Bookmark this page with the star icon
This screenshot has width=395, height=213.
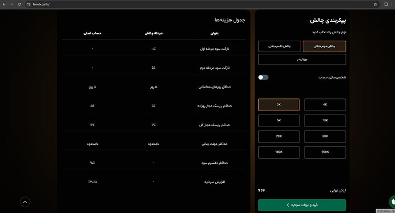pyautogui.click(x=375, y=4)
